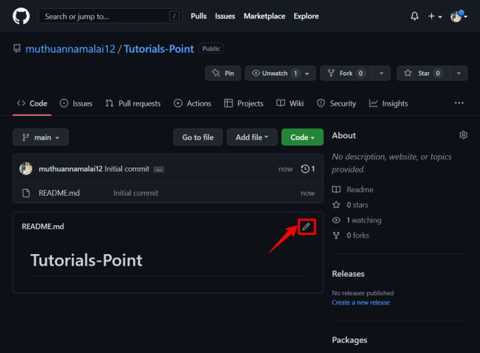Open the muthuannamalai12 owner link

(71, 49)
